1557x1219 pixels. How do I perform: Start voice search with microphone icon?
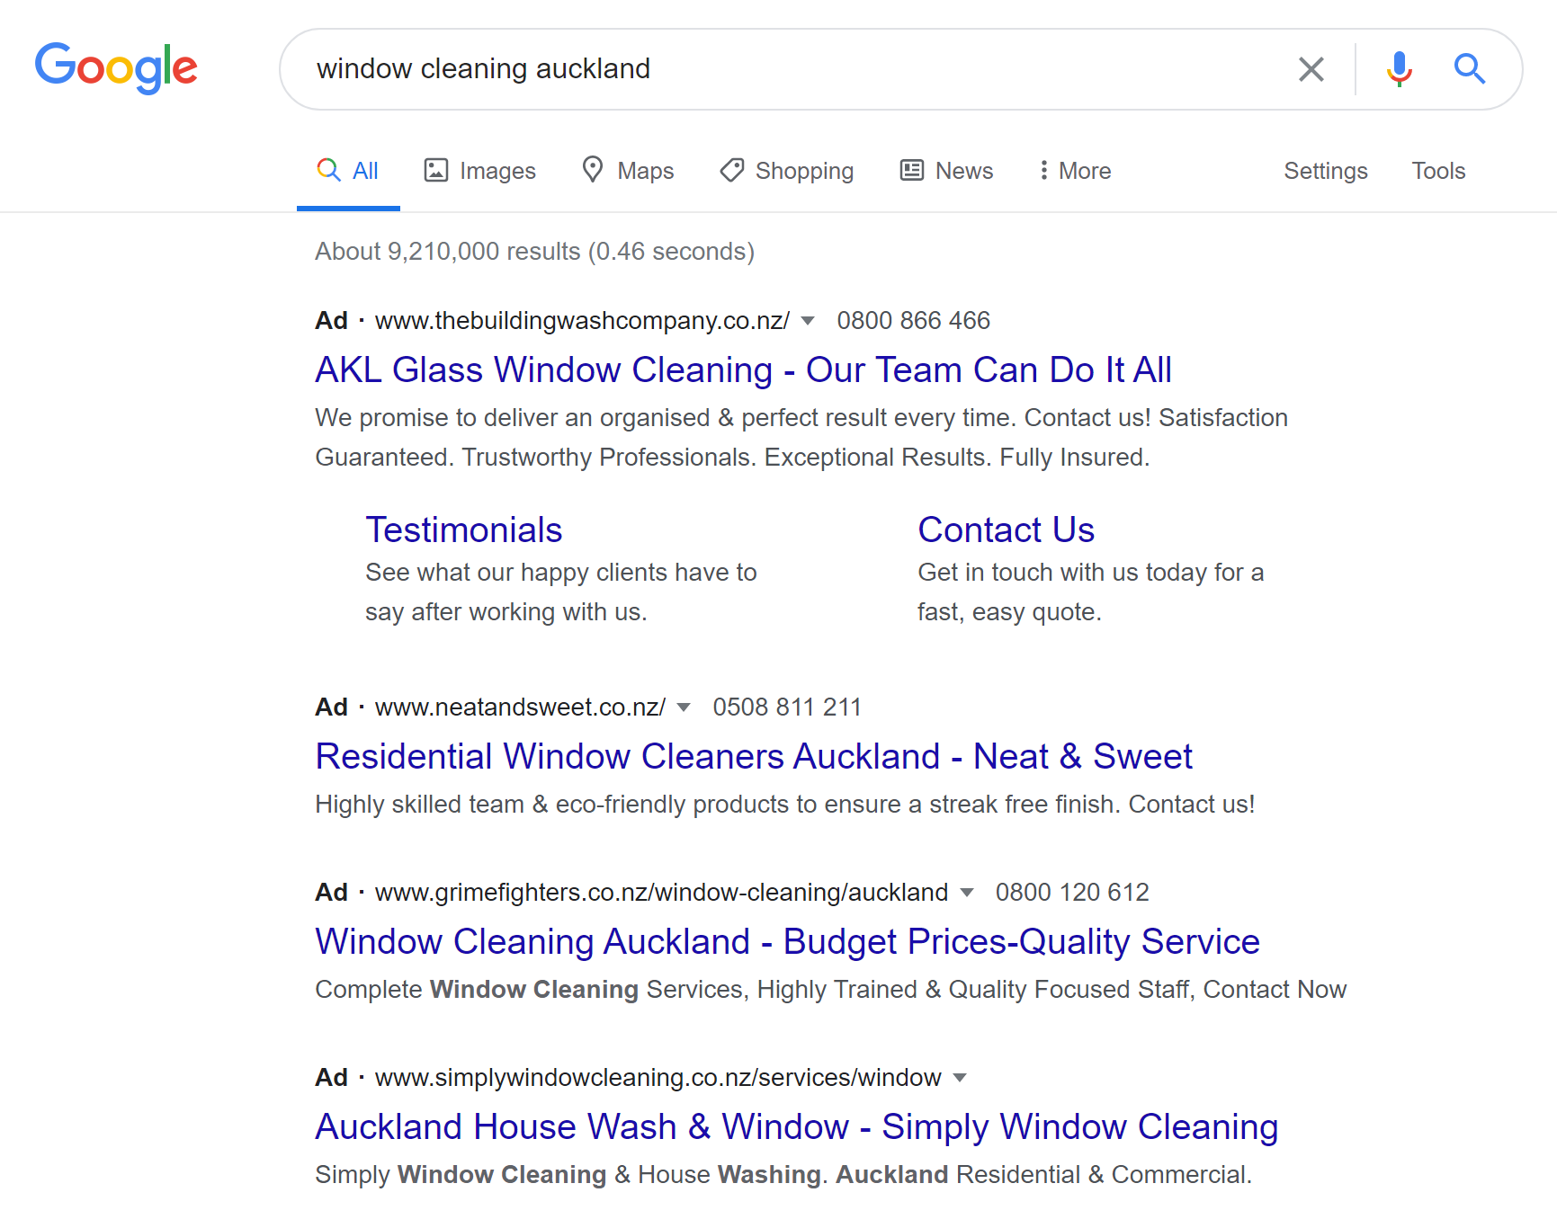pyautogui.click(x=1399, y=69)
